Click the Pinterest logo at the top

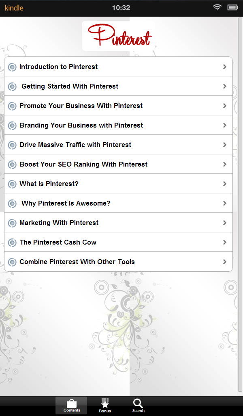[118, 35]
